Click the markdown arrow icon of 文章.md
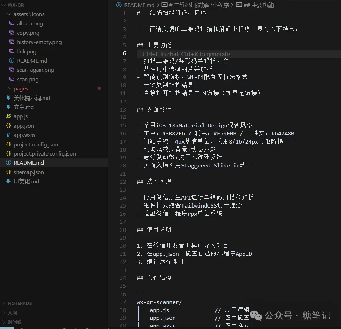341x329 pixels. click(8, 107)
